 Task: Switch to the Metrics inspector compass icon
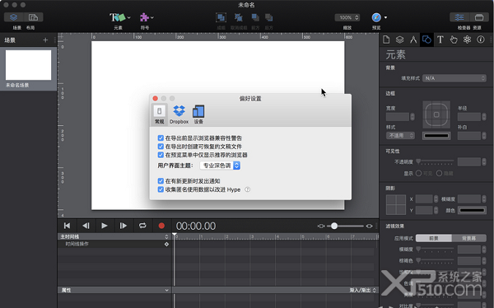(413, 40)
